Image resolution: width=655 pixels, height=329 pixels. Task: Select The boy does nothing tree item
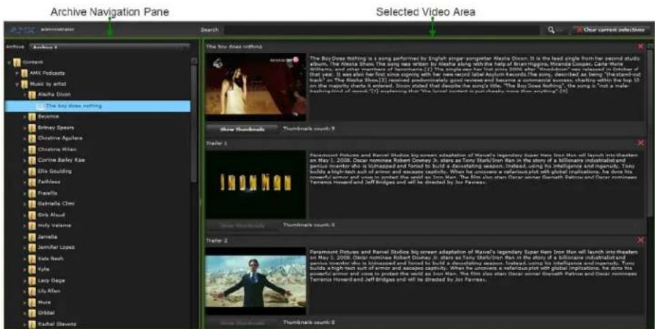(97, 106)
